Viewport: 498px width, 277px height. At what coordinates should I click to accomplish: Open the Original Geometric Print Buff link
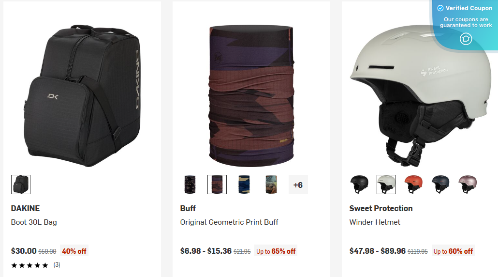(229, 222)
